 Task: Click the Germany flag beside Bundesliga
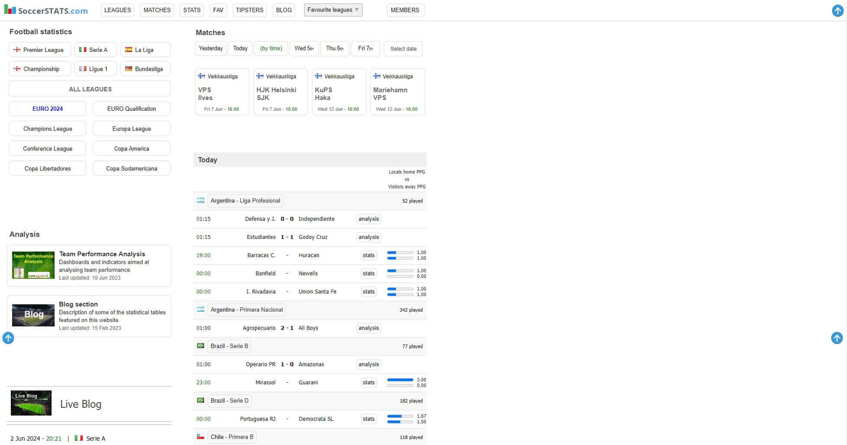129,68
